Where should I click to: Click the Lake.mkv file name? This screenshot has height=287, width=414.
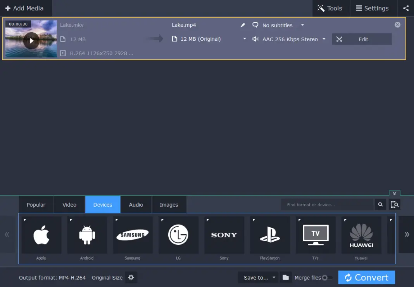point(72,25)
